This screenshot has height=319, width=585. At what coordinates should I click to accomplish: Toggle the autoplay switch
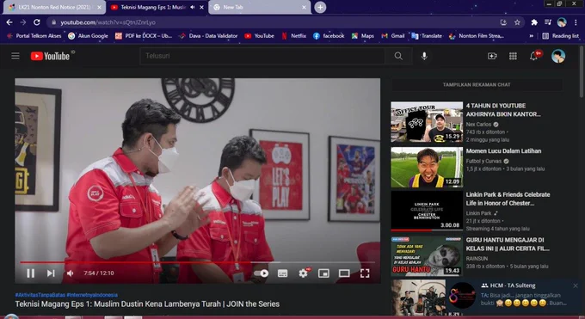point(262,273)
